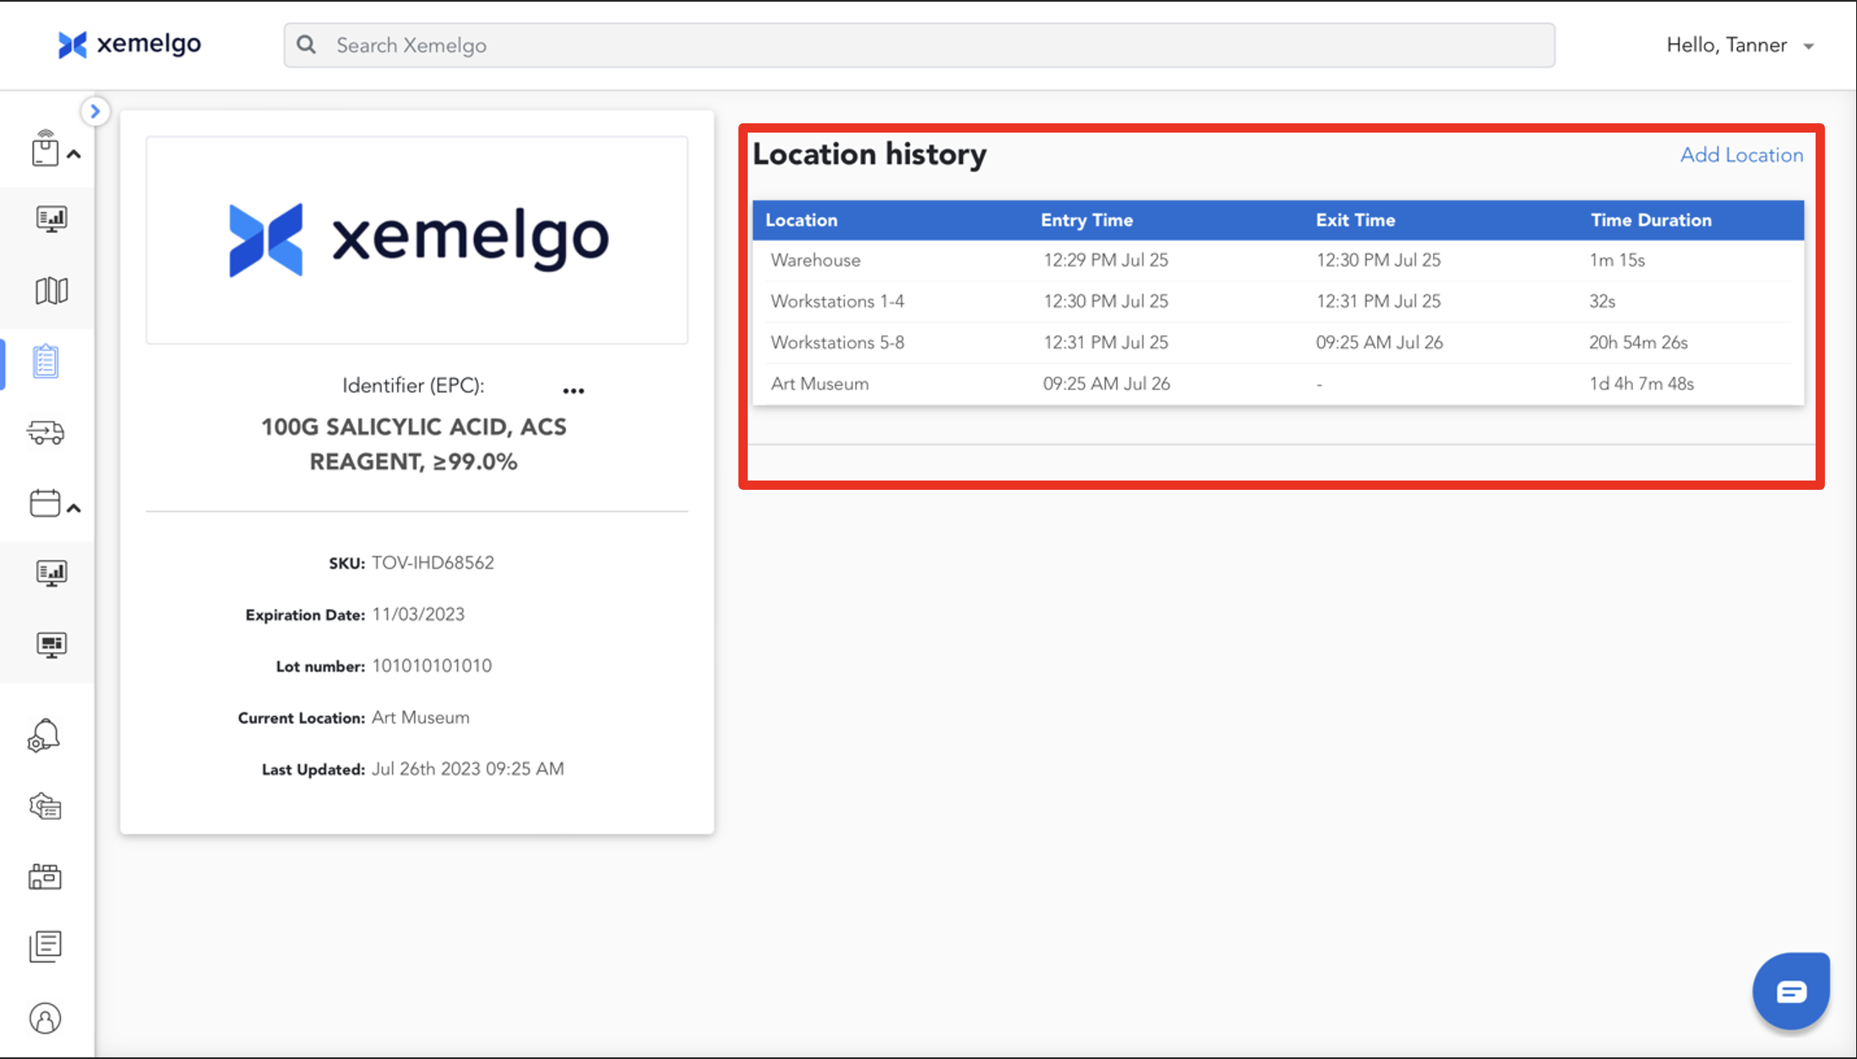Open the chat support bubble
This screenshot has height=1059, width=1857.
click(1790, 991)
